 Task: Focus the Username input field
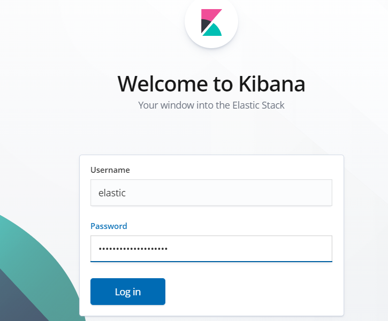coord(211,193)
